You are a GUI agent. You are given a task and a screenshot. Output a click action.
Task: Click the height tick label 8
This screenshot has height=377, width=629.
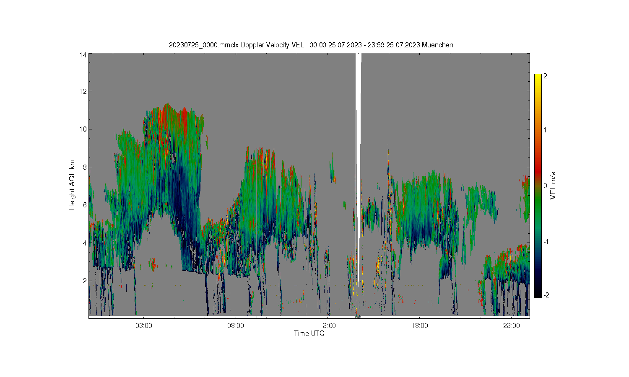point(85,167)
